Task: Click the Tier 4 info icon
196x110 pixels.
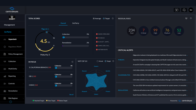Action: (48, 29)
